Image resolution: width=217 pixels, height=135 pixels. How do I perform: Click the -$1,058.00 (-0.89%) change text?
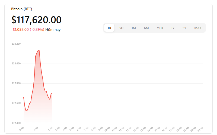point(28,30)
